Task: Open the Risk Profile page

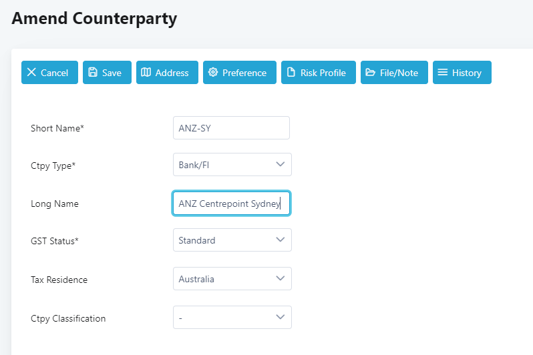Action: click(x=319, y=72)
